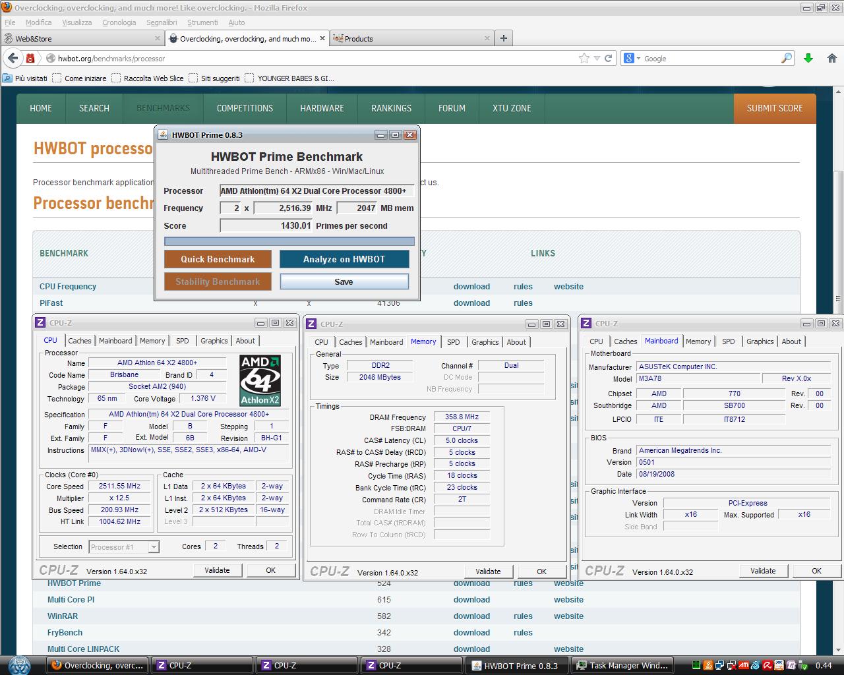Open the Cronologia menu
This screenshot has width=844, height=675.
click(x=119, y=22)
